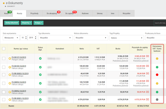Click yellow status circle next to FV 00137/10/2019
Screen dimensions: 166x109
coord(10,58)
